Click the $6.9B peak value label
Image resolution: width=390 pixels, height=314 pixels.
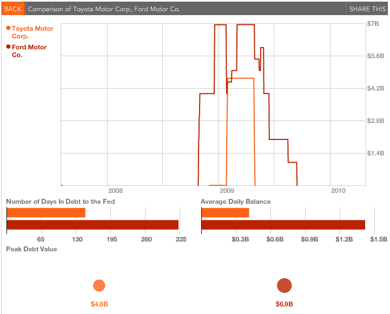[x=285, y=304]
